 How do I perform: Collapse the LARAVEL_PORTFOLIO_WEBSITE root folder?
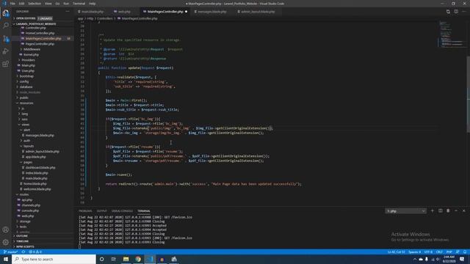coord(36,23)
